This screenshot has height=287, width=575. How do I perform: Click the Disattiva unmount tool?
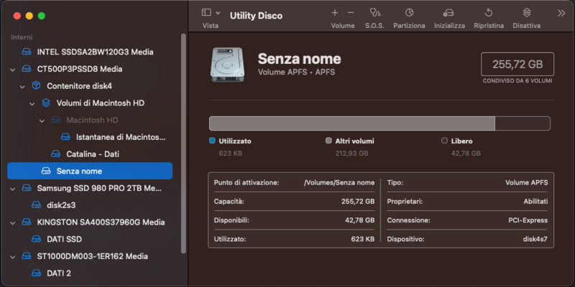[x=527, y=13]
